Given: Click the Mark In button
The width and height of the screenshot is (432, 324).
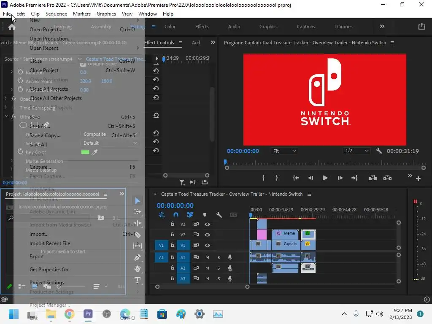Looking at the screenshot, I should click(263, 178).
